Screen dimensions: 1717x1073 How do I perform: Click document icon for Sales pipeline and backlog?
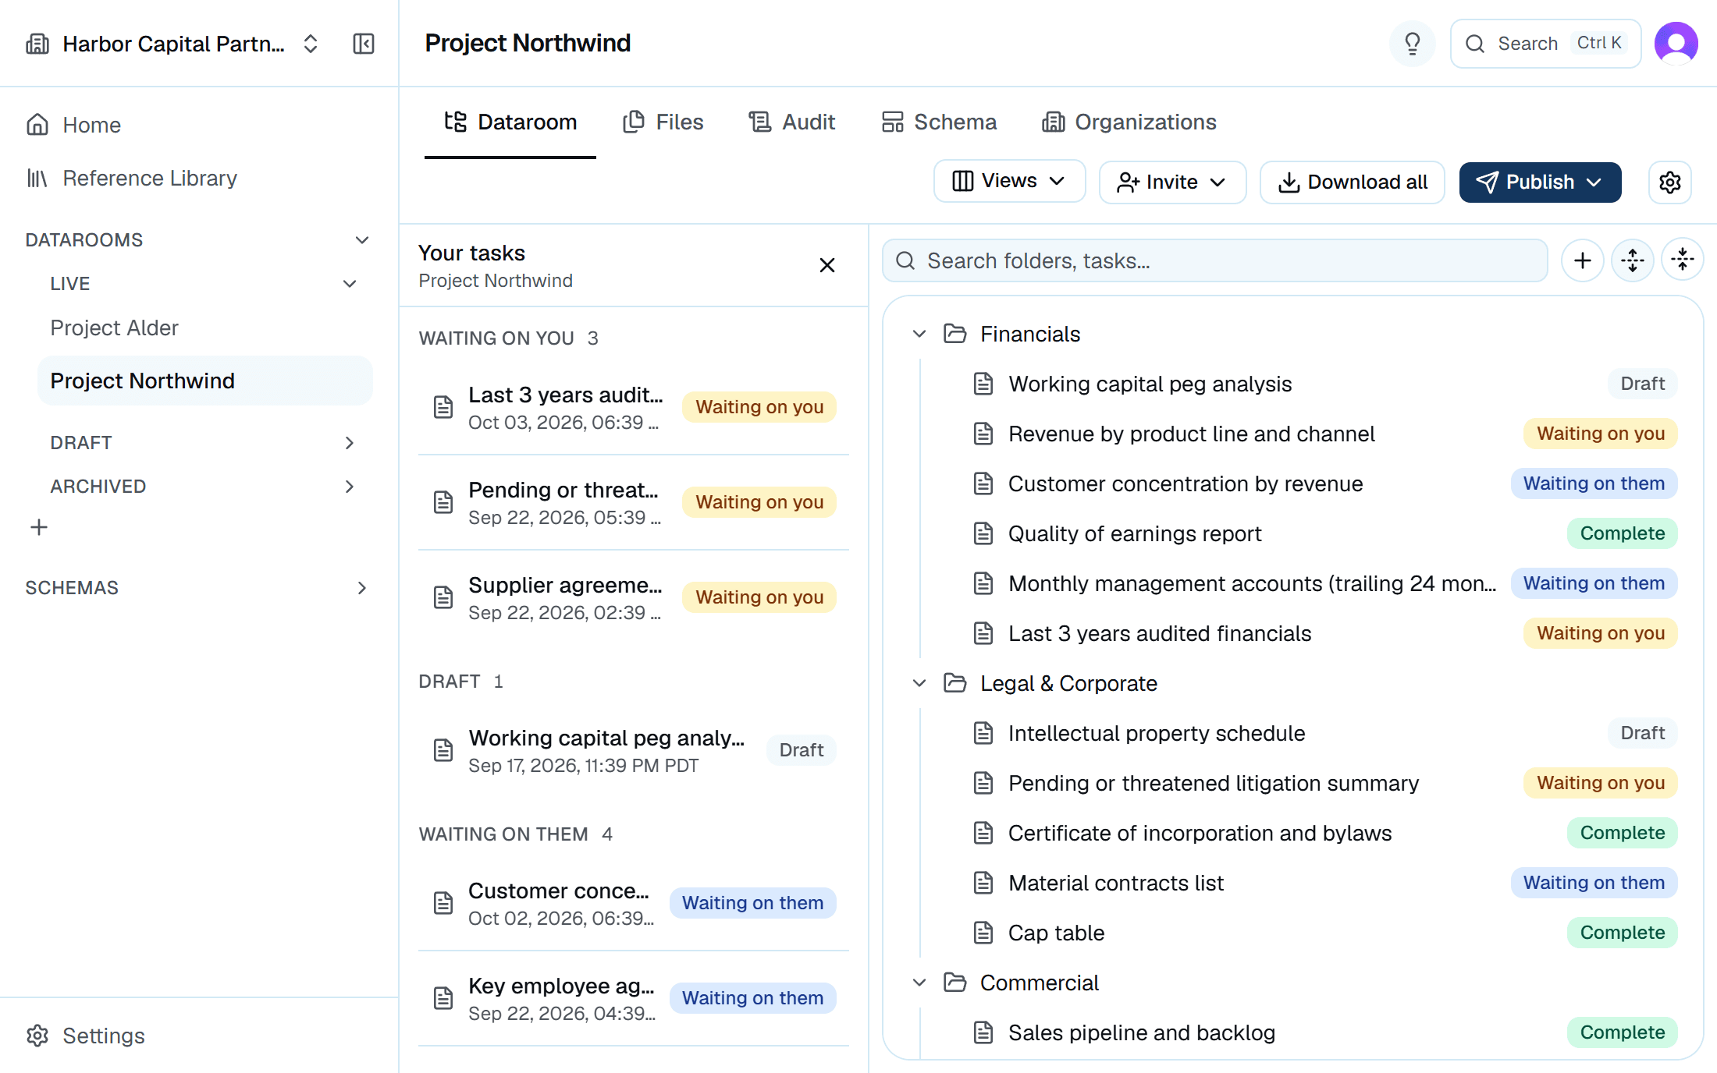tap(983, 1032)
